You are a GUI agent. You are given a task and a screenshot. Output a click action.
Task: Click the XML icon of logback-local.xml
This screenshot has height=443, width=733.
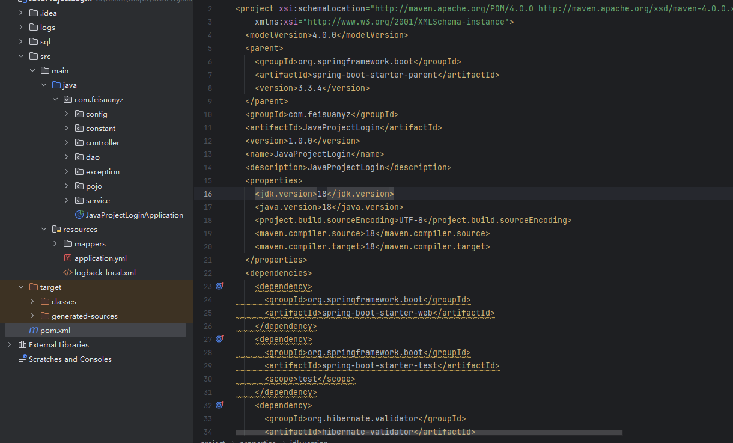68,272
